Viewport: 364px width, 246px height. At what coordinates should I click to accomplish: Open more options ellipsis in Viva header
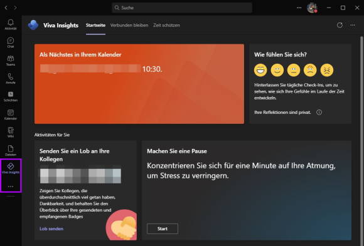point(353,25)
